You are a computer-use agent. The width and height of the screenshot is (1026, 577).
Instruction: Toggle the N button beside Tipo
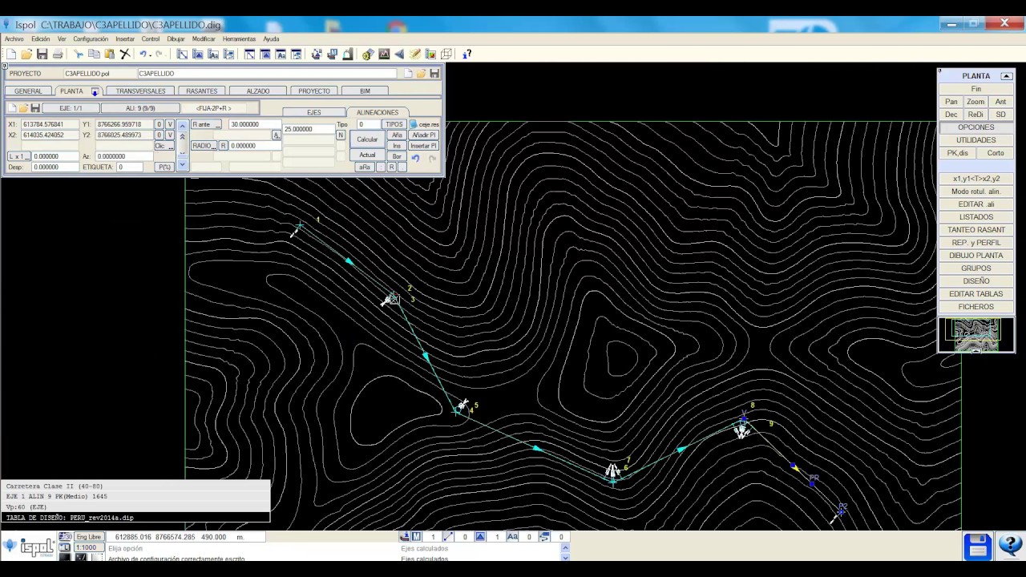click(x=341, y=135)
